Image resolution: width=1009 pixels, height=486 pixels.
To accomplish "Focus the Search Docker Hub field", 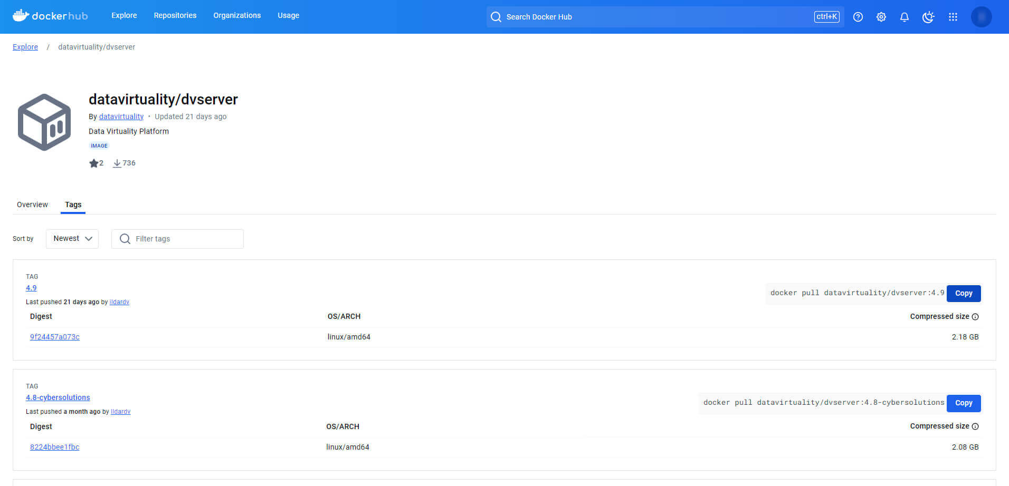I will (665, 17).
